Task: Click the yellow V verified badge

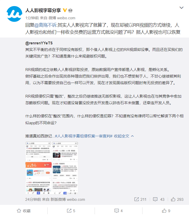Action: click(x=65, y=10)
